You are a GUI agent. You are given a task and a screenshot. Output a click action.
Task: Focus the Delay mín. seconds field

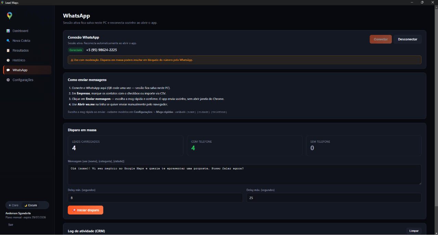[x=155, y=198]
